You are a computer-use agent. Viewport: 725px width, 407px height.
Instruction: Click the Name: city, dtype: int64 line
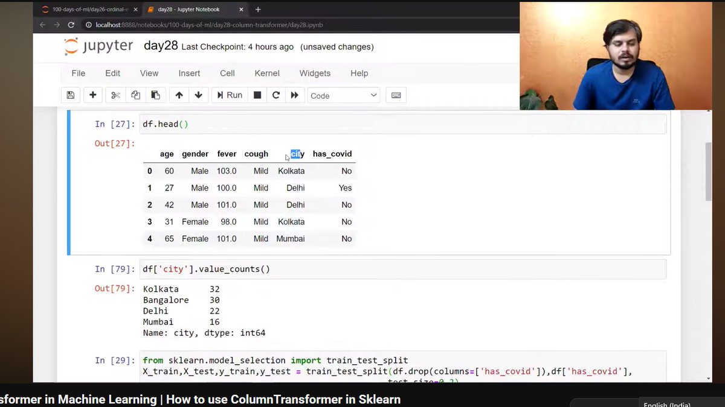204,333
